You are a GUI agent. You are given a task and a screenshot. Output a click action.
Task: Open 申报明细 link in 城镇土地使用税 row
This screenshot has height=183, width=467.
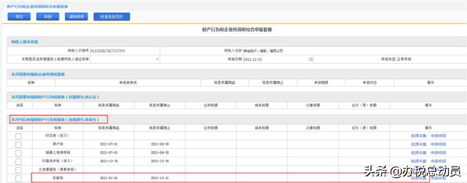(438, 153)
